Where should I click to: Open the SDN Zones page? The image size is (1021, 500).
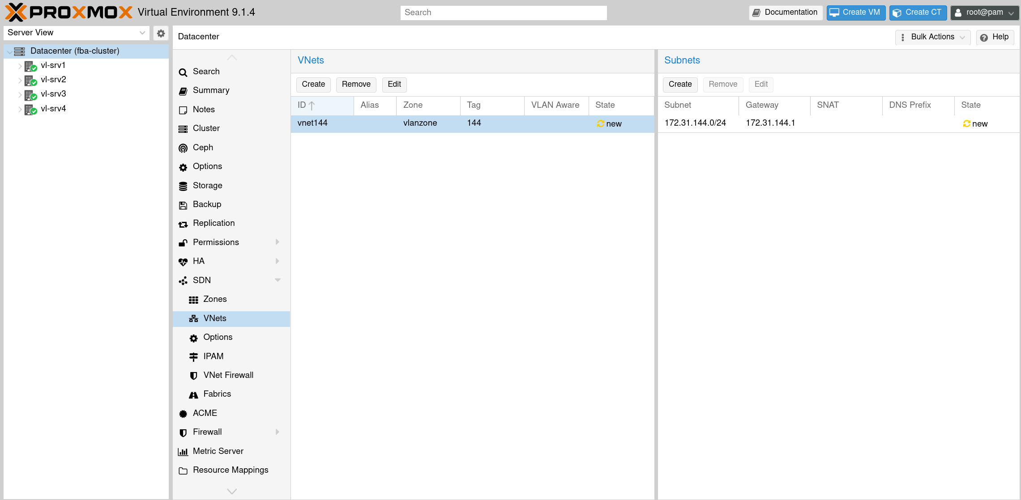coord(231,299)
